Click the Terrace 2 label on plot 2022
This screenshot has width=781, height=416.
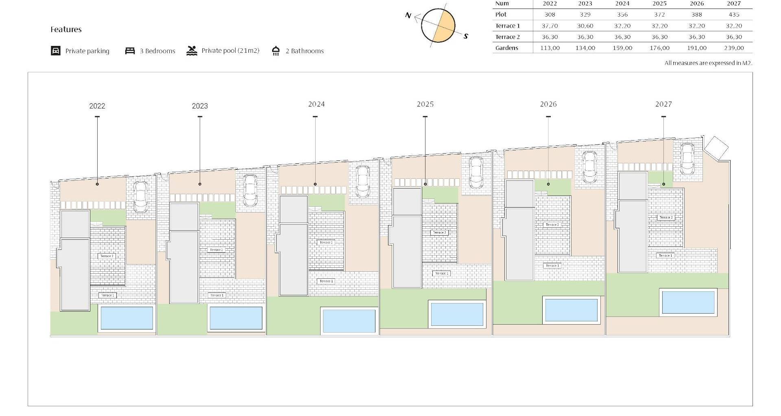107,256
